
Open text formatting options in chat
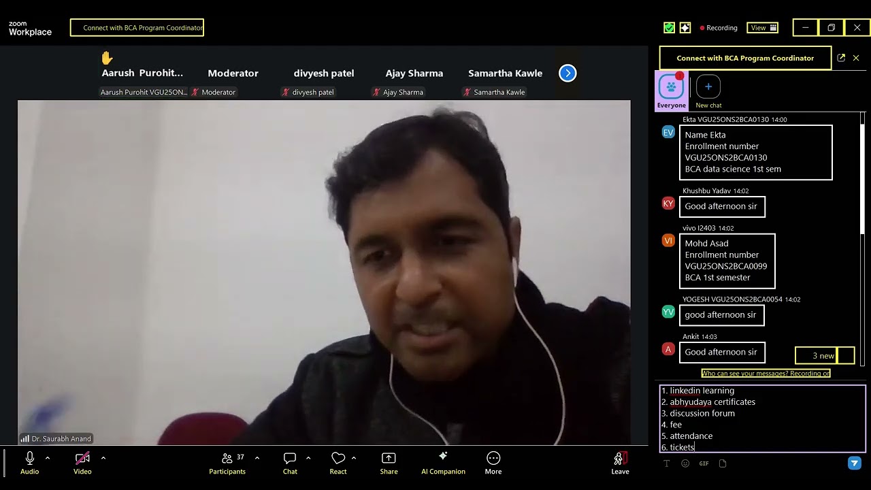pyautogui.click(x=666, y=463)
